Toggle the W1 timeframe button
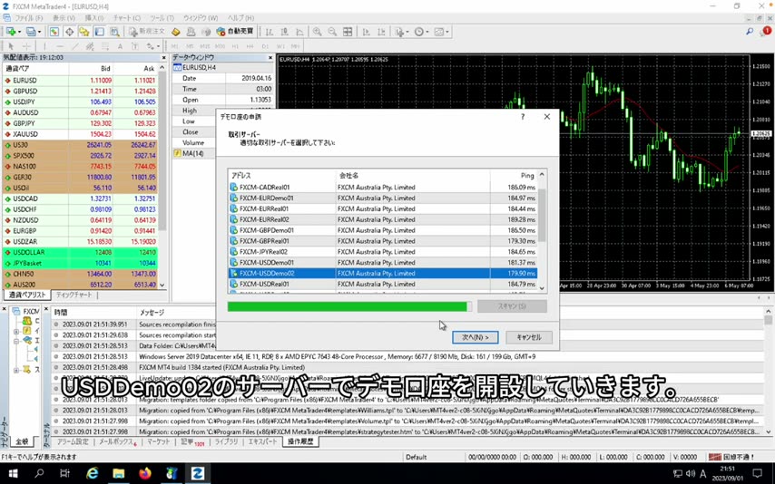775x484 pixels. [x=280, y=46]
